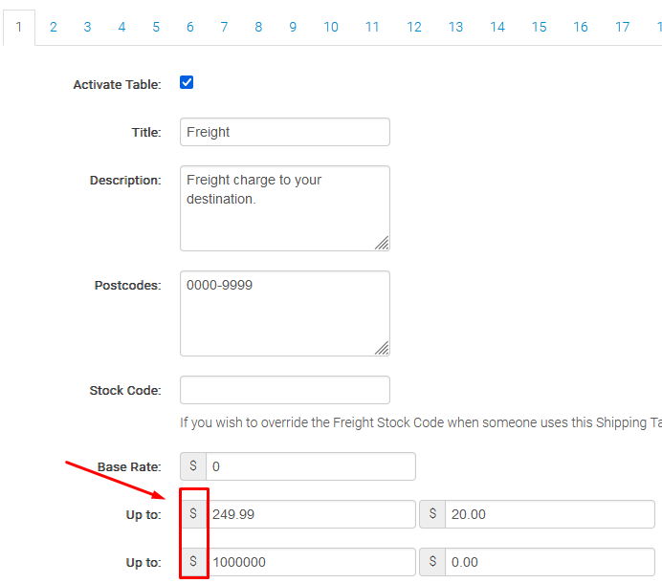
Task: Uncheck the Activate Table checkbox
Action: 187,83
